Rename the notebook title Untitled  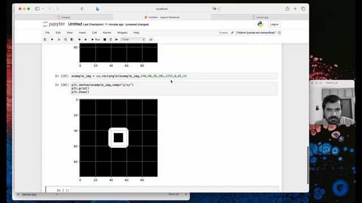[75, 24]
